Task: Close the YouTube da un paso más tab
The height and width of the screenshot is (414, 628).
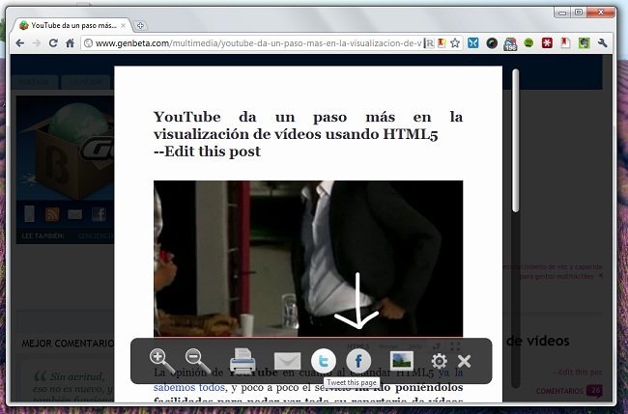Action: pos(123,26)
